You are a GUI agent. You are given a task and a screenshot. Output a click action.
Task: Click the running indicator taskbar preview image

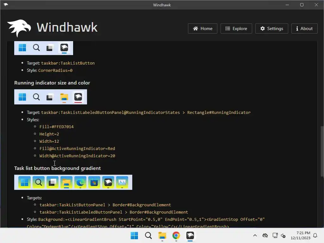pyautogui.click(x=51, y=97)
